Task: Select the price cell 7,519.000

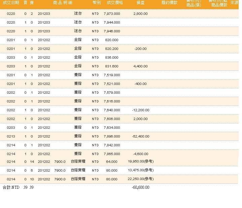Action: tap(112, 75)
